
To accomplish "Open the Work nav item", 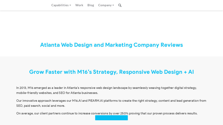I will tap(79, 5).
